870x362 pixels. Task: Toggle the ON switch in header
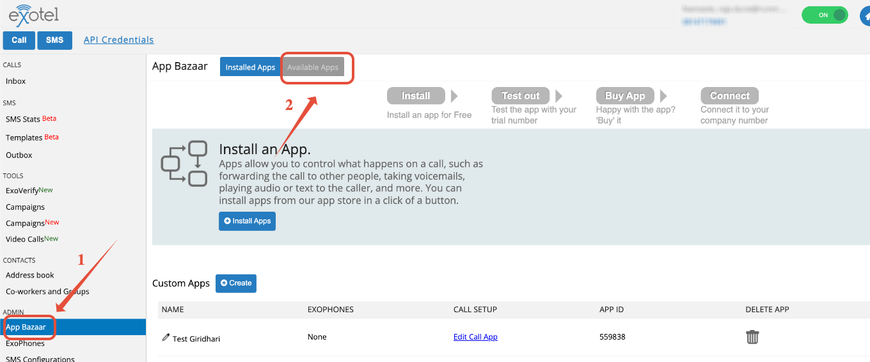click(825, 15)
